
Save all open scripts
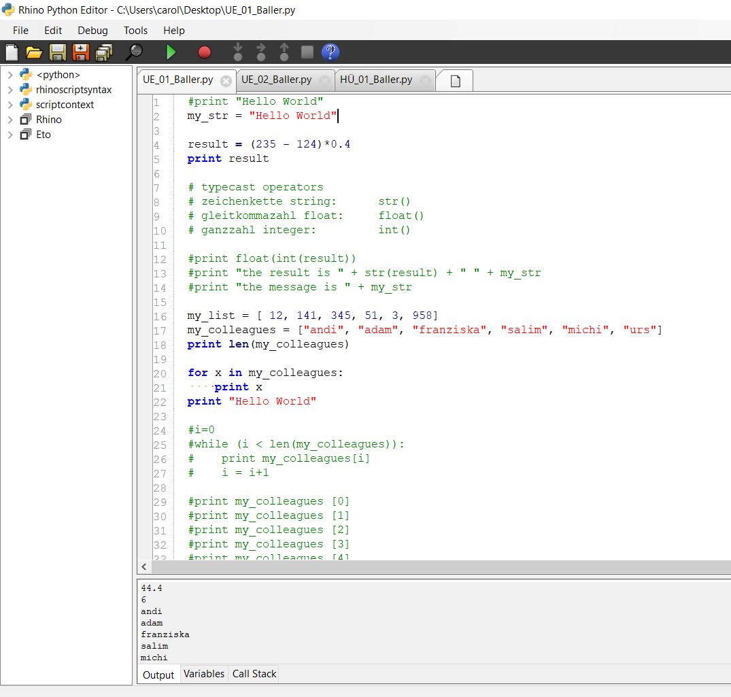[x=102, y=52]
